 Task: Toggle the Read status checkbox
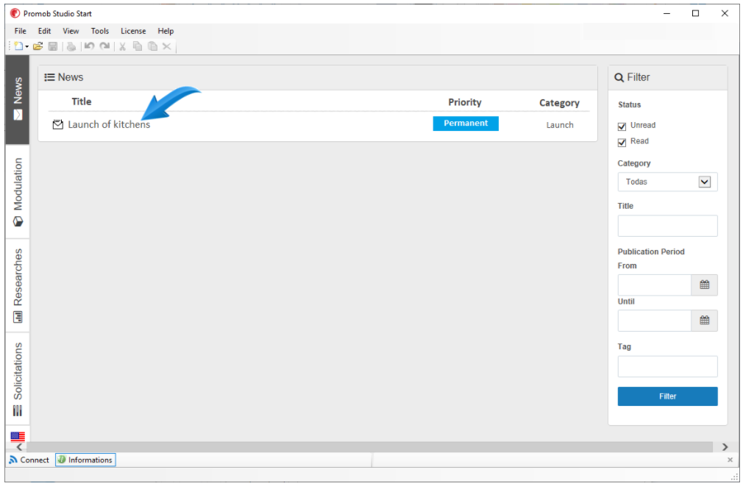[622, 142]
